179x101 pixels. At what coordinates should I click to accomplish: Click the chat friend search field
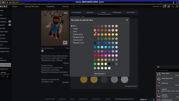[x=168, y=70]
